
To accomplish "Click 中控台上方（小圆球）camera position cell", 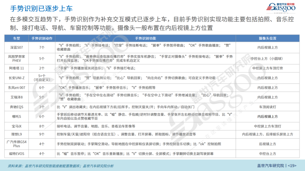I will (x=268, y=59).
